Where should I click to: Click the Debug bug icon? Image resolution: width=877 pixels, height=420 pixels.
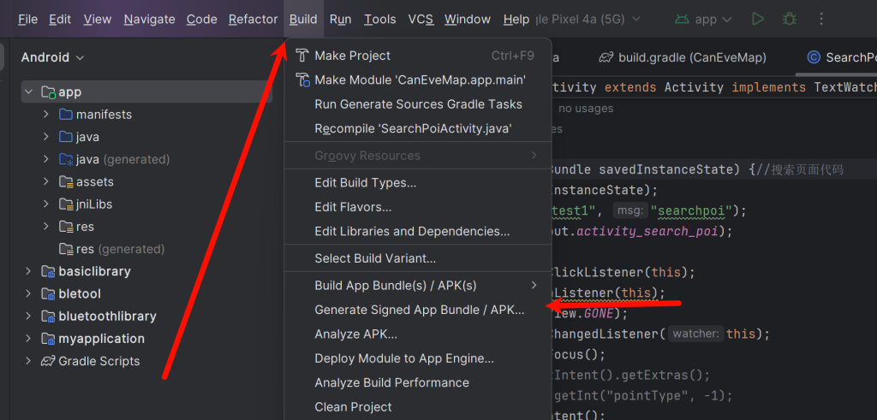[x=790, y=19]
